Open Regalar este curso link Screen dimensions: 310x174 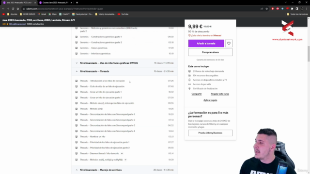[x=220, y=94]
